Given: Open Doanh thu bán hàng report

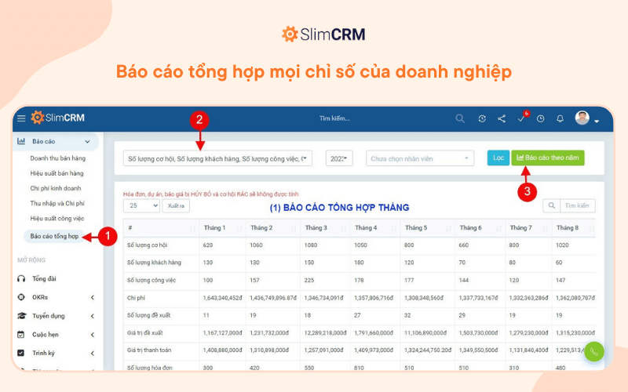Looking at the screenshot, I should click(57, 158).
